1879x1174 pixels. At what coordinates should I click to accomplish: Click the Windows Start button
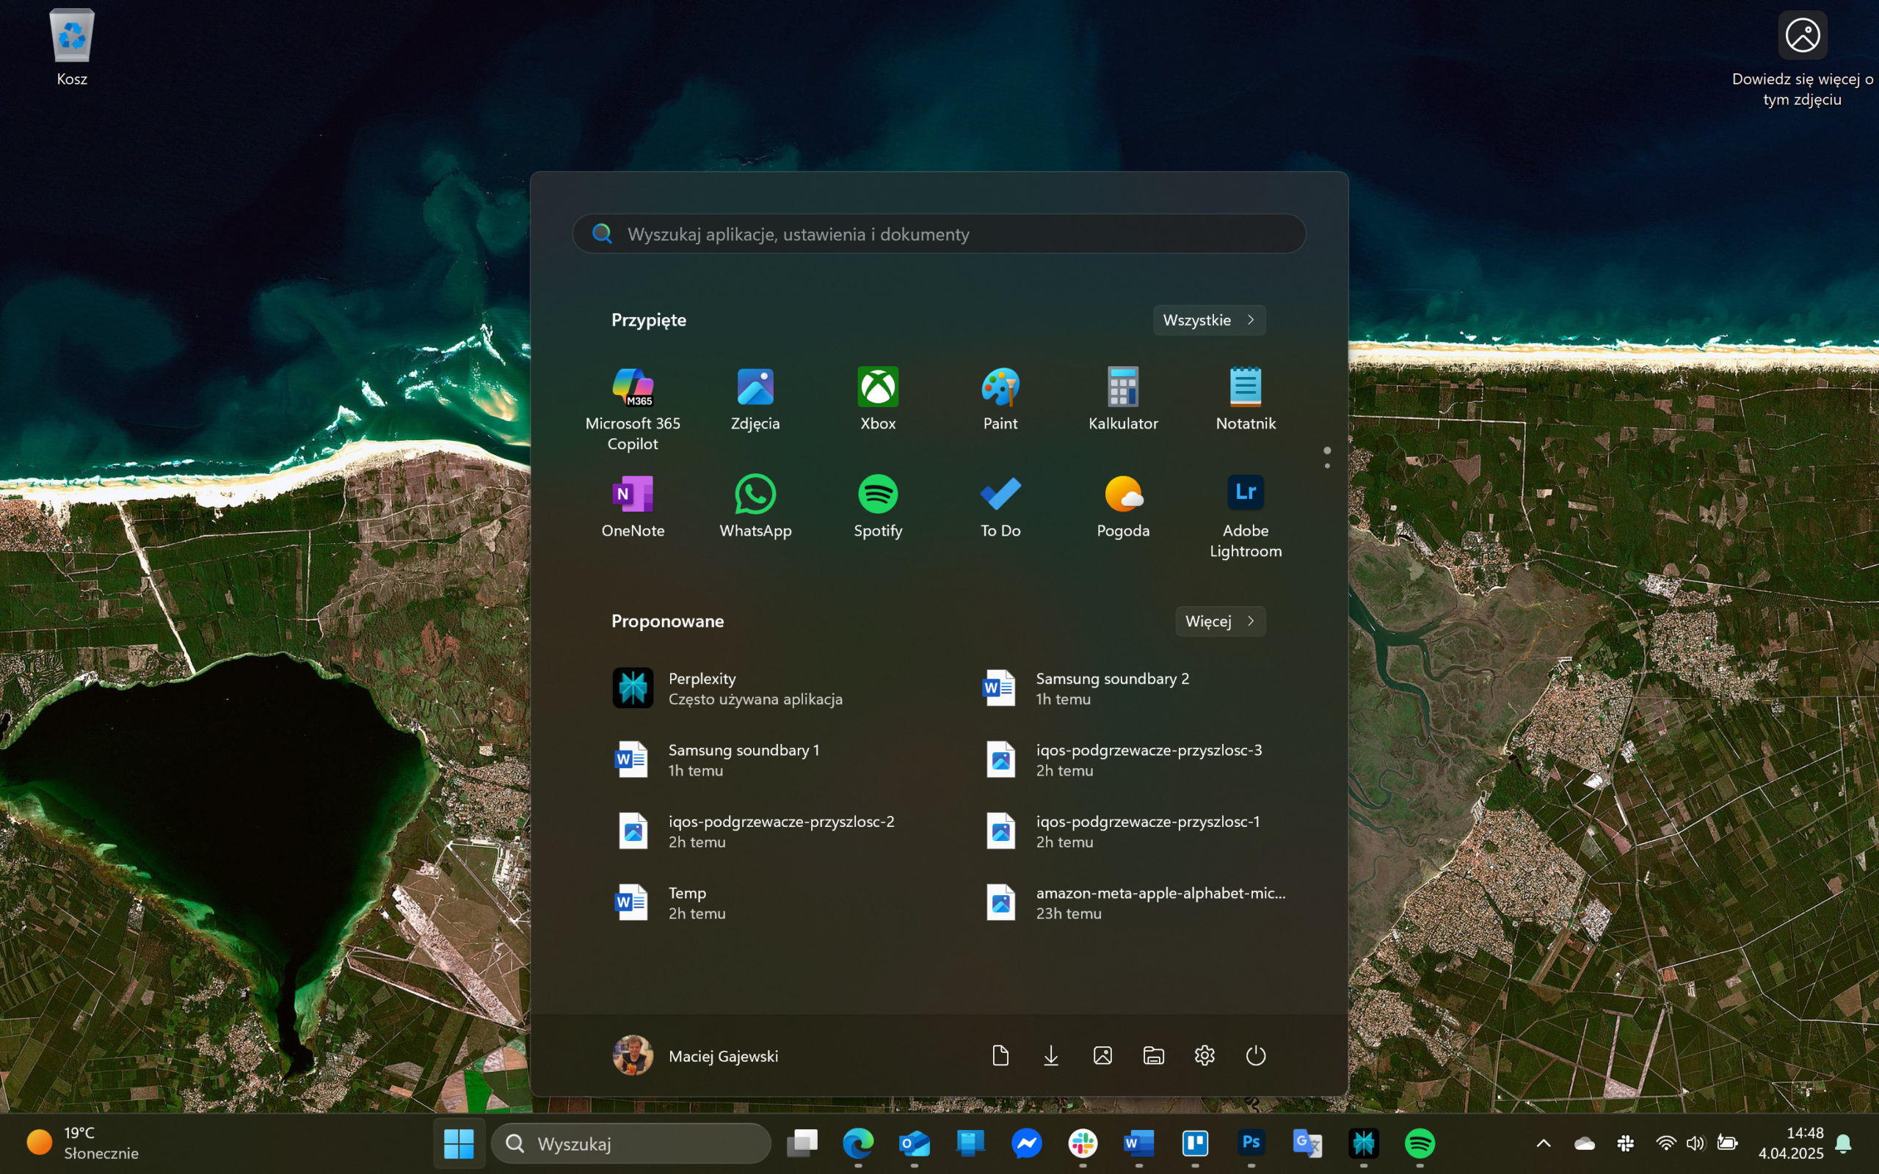point(459,1143)
